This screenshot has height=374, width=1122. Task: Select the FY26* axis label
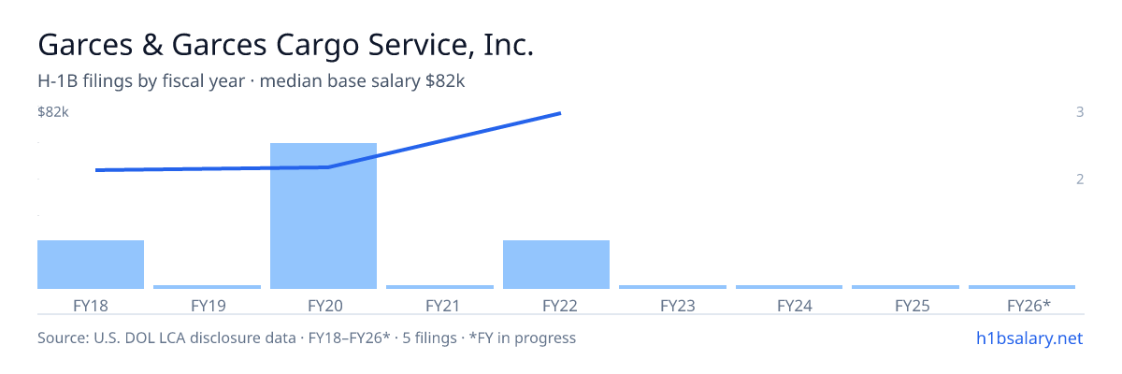tap(1028, 305)
